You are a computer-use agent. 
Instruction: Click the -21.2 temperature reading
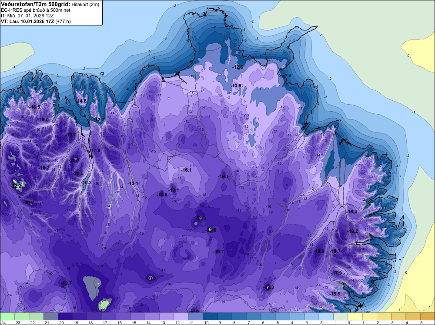(151, 278)
